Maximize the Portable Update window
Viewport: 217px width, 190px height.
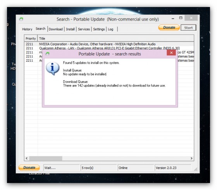click(181, 18)
